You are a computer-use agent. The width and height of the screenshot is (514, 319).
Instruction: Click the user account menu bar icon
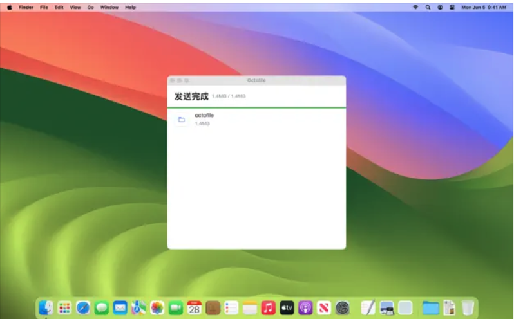(x=440, y=7)
